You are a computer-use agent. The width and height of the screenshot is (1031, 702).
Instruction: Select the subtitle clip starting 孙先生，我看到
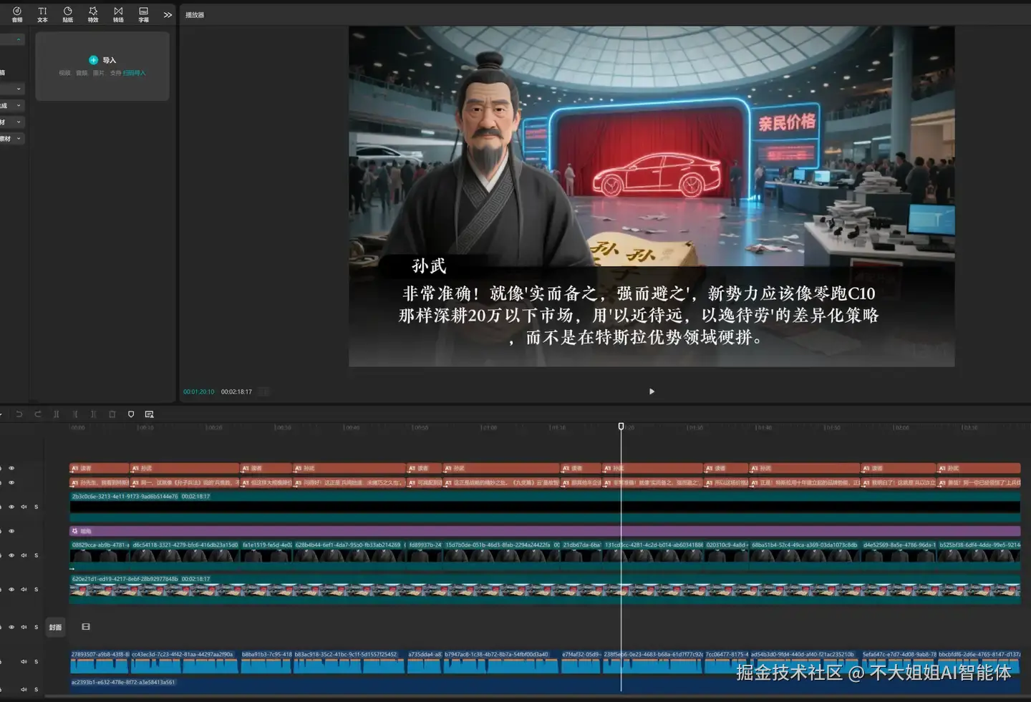tap(99, 483)
